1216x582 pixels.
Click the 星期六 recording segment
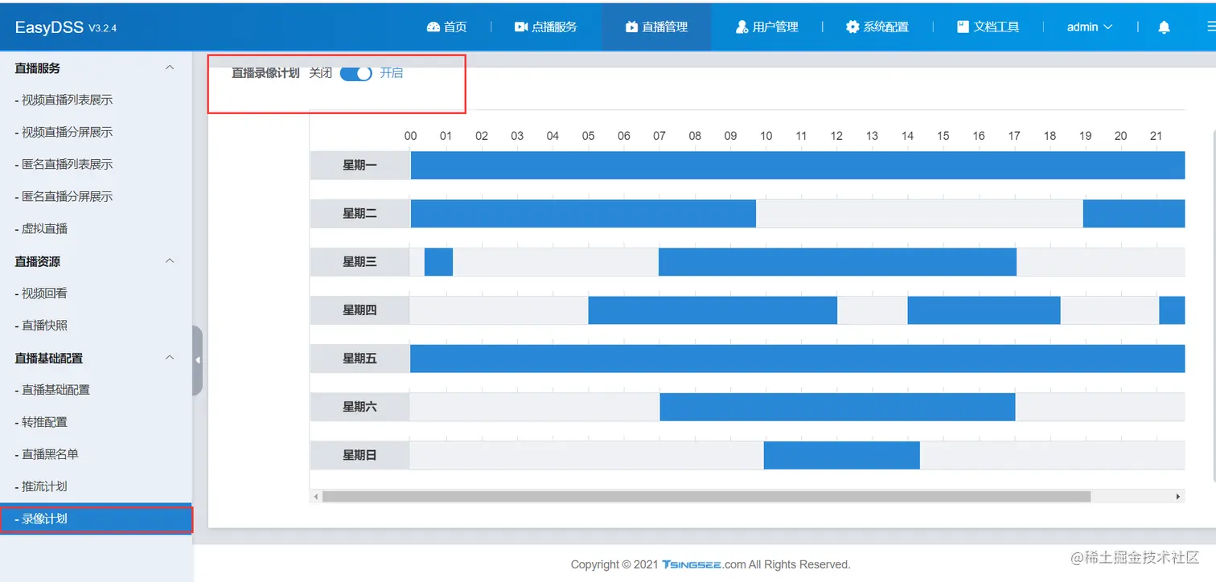click(x=837, y=406)
